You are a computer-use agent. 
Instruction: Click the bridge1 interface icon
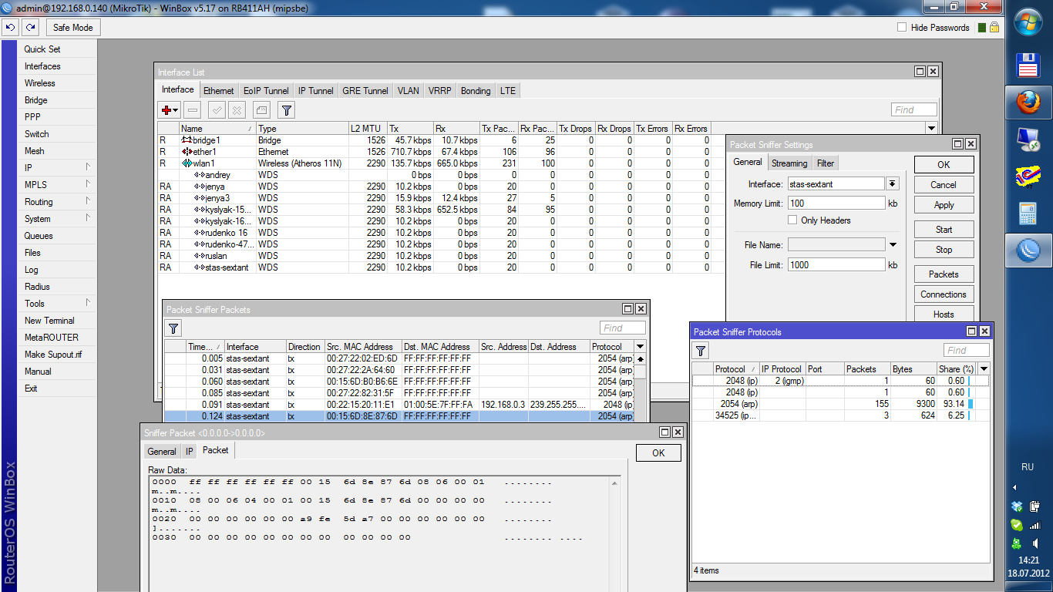coord(187,140)
